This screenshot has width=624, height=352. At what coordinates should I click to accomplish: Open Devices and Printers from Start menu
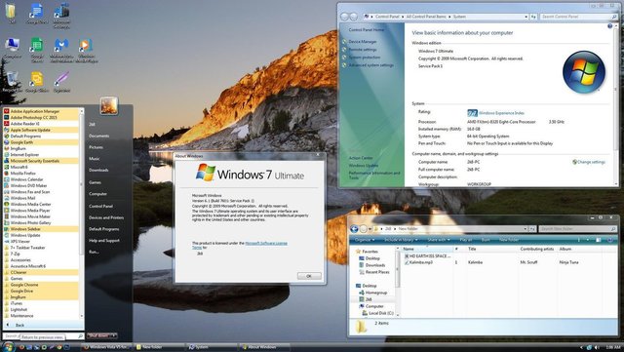(106, 217)
